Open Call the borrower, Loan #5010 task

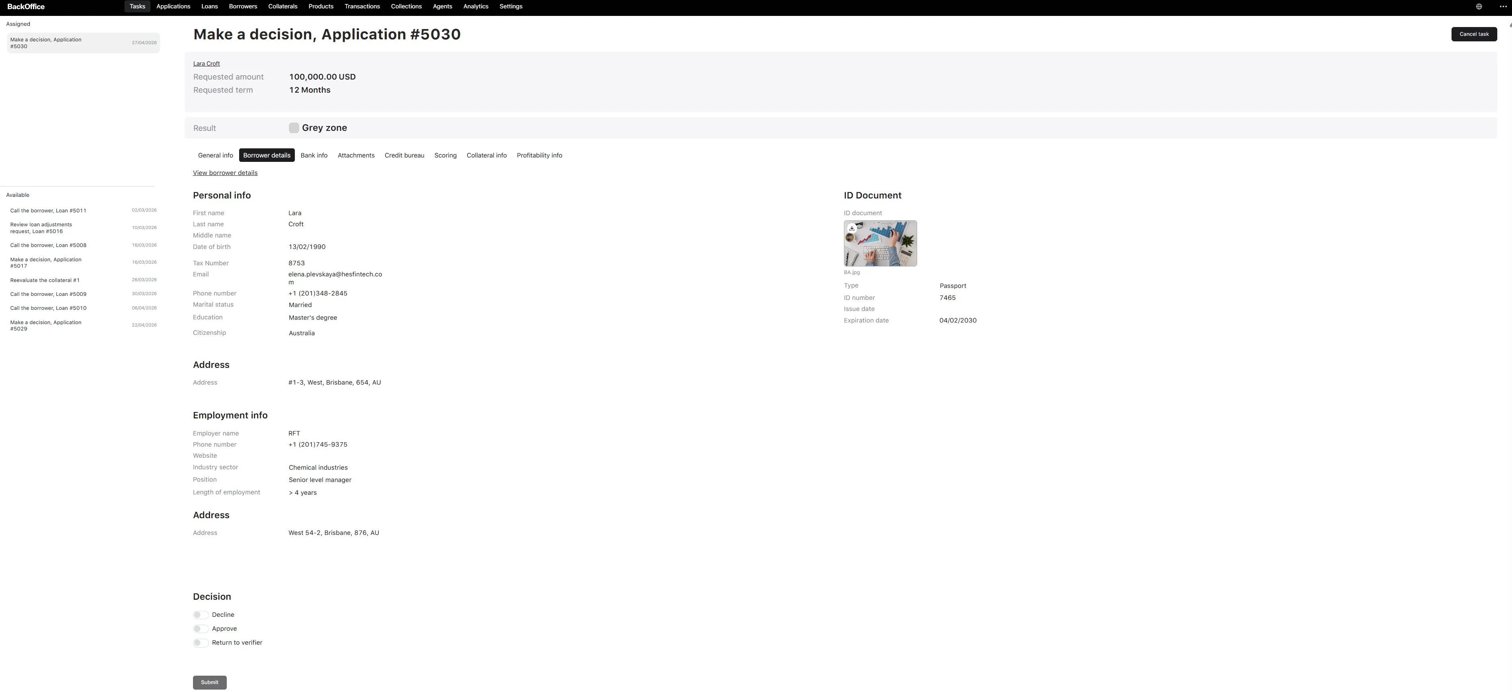(83, 309)
